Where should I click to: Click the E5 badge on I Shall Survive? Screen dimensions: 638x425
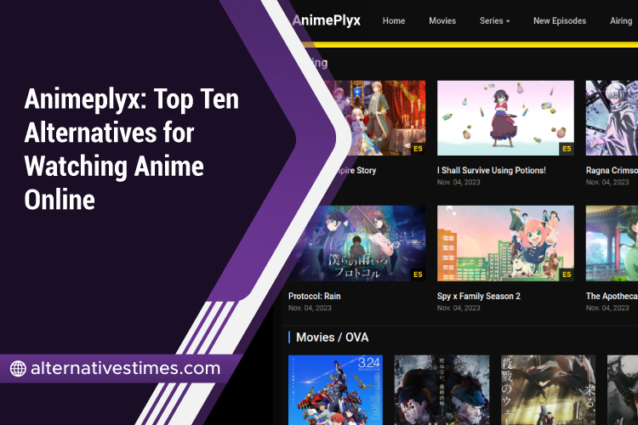pyautogui.click(x=567, y=149)
